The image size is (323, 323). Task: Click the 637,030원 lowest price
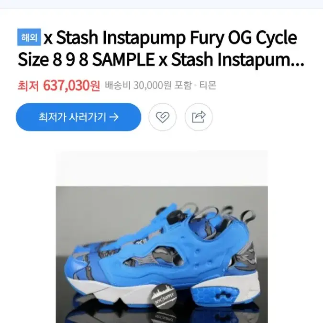coord(71,86)
